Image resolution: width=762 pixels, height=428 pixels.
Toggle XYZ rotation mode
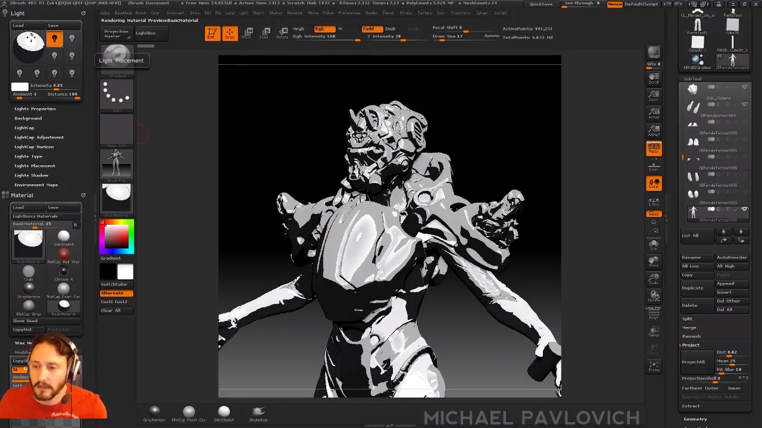pos(654,213)
